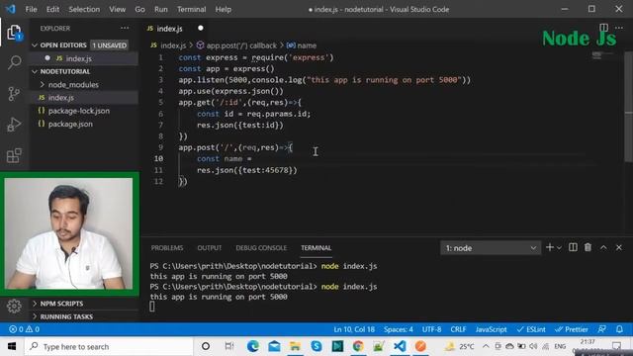Open File Explorer from taskbar
The image size is (633, 356).
pyautogui.click(x=295, y=346)
